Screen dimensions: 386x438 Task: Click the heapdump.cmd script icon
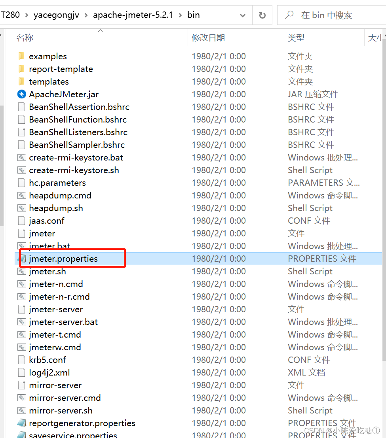click(x=21, y=196)
